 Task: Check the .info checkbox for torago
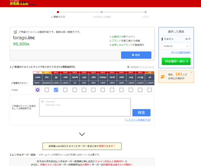point(122,90)
